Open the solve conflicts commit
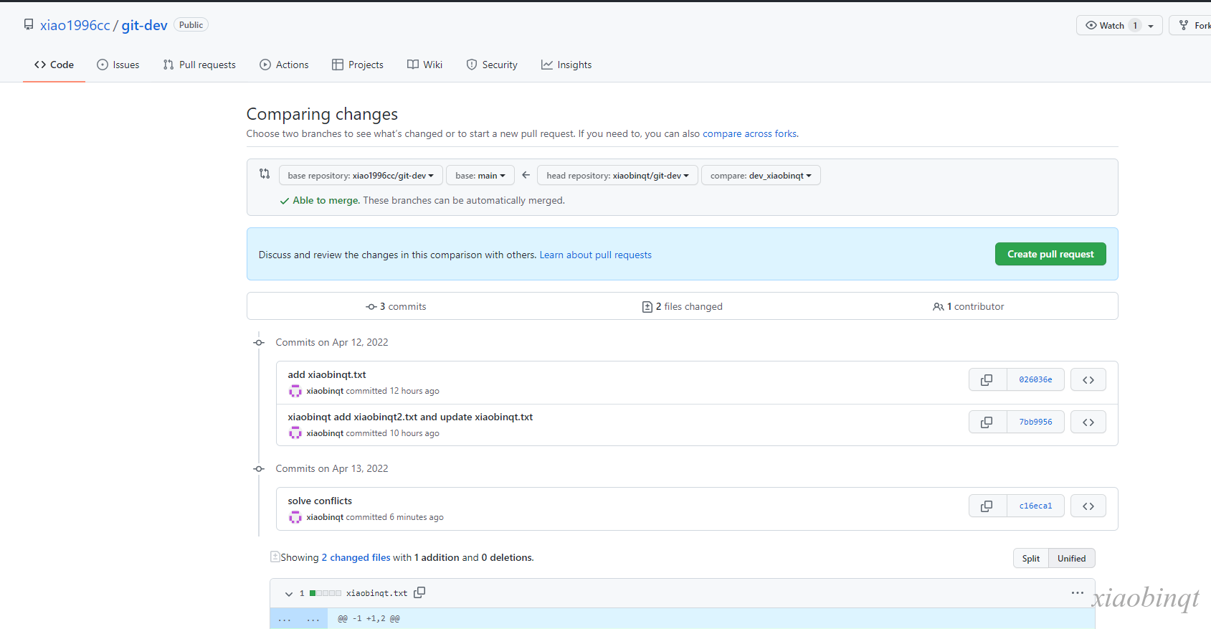This screenshot has height=629, width=1211. point(320,501)
